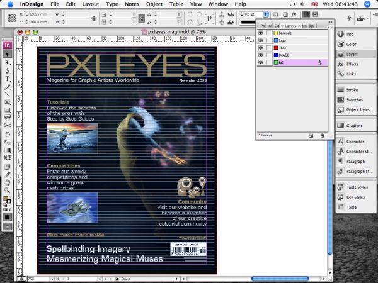Screen dimensions: 378x283
Task: Open the status bar Open popup arrow
Action: [176, 279]
